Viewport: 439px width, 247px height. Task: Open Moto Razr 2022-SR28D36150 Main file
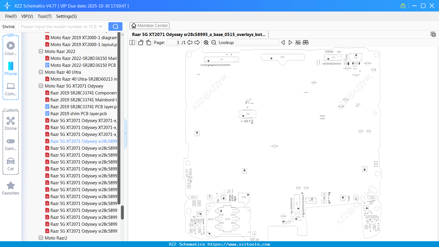[x=84, y=58]
